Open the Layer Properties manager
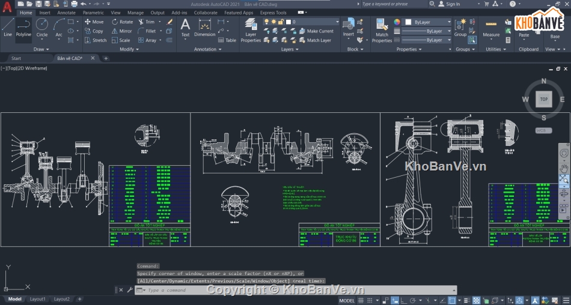571x305 pixels. 251,30
